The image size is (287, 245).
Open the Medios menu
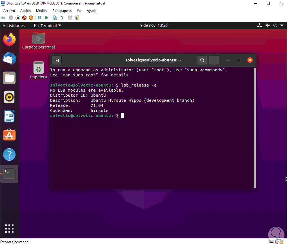coord(42,11)
